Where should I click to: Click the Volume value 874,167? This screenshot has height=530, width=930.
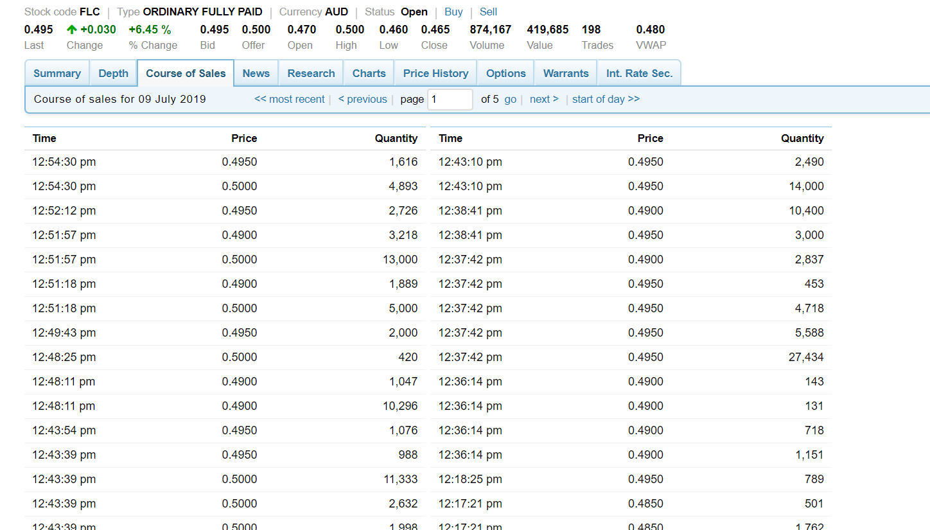(x=491, y=30)
